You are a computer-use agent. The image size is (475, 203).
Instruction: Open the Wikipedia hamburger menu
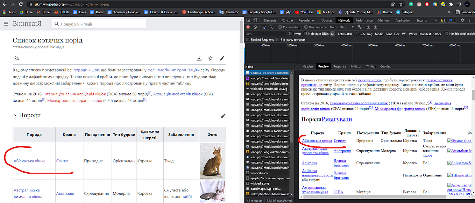[6, 24]
